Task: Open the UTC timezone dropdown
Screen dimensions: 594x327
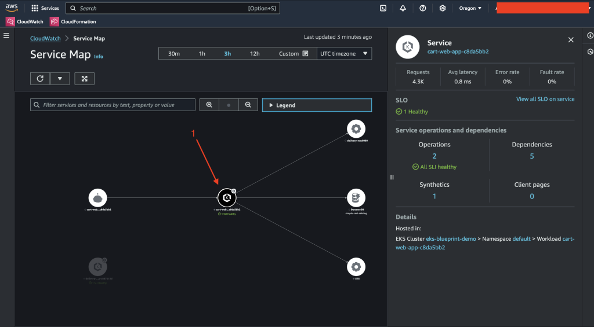Action: pos(344,54)
